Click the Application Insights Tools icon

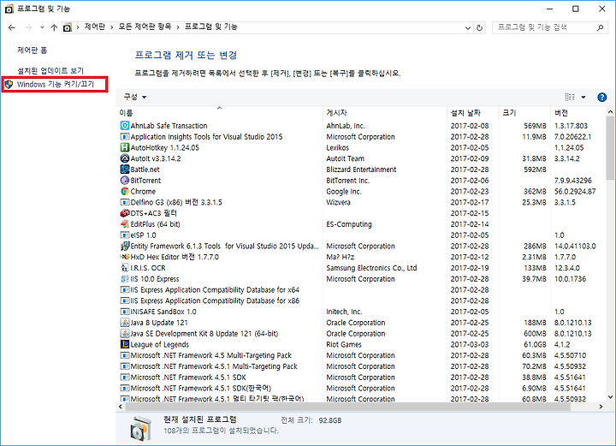(x=125, y=137)
